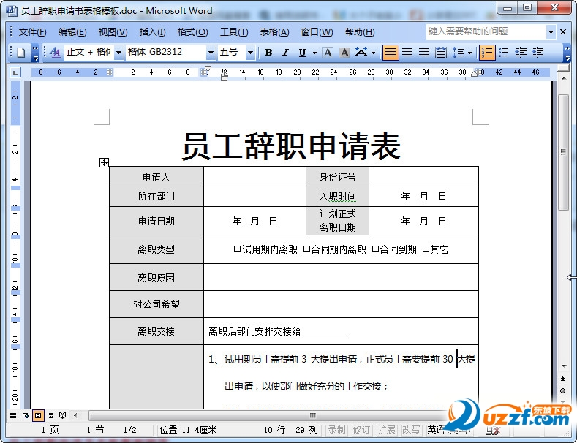Click the tab-stop type selector on ruler
This screenshot has height=443, width=577.
(x=15, y=72)
